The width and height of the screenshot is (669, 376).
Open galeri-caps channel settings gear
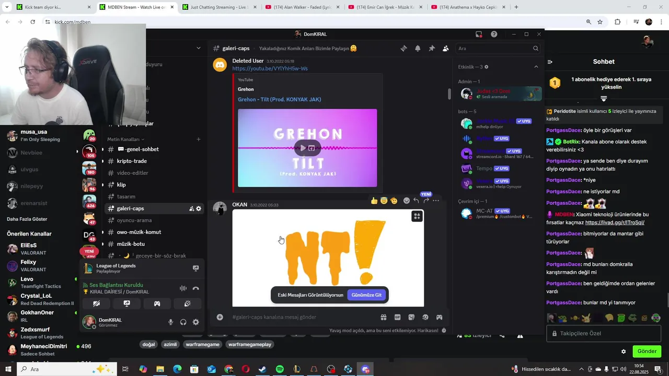point(199,208)
